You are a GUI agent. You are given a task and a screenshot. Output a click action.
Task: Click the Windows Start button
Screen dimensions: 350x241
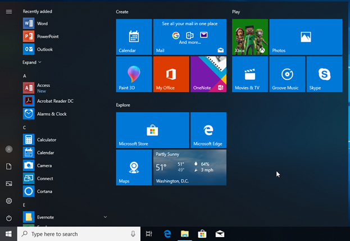[8, 234]
